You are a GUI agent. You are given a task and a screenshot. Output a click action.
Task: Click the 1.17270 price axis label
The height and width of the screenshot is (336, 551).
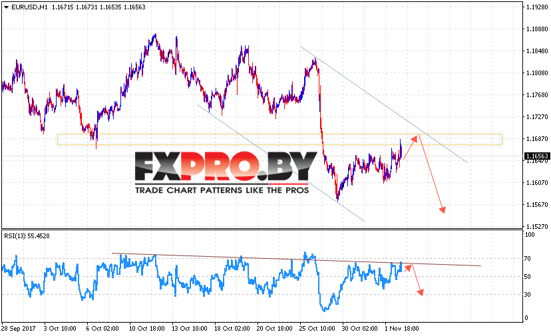[x=537, y=116]
